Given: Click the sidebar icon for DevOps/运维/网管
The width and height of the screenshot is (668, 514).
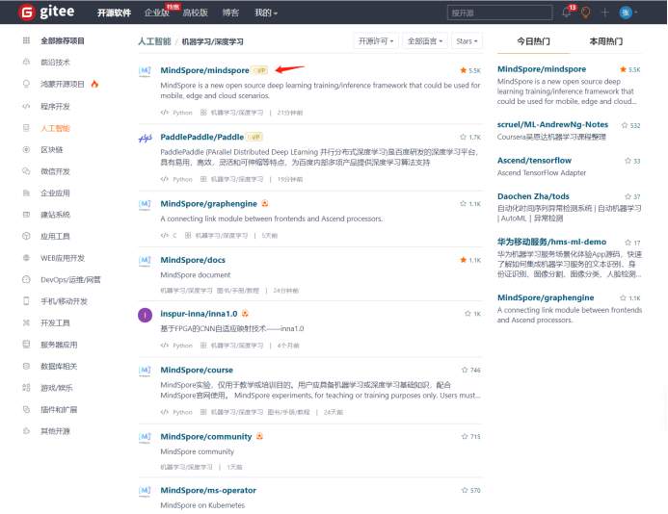Looking at the screenshot, I should pyautogui.click(x=26, y=279).
